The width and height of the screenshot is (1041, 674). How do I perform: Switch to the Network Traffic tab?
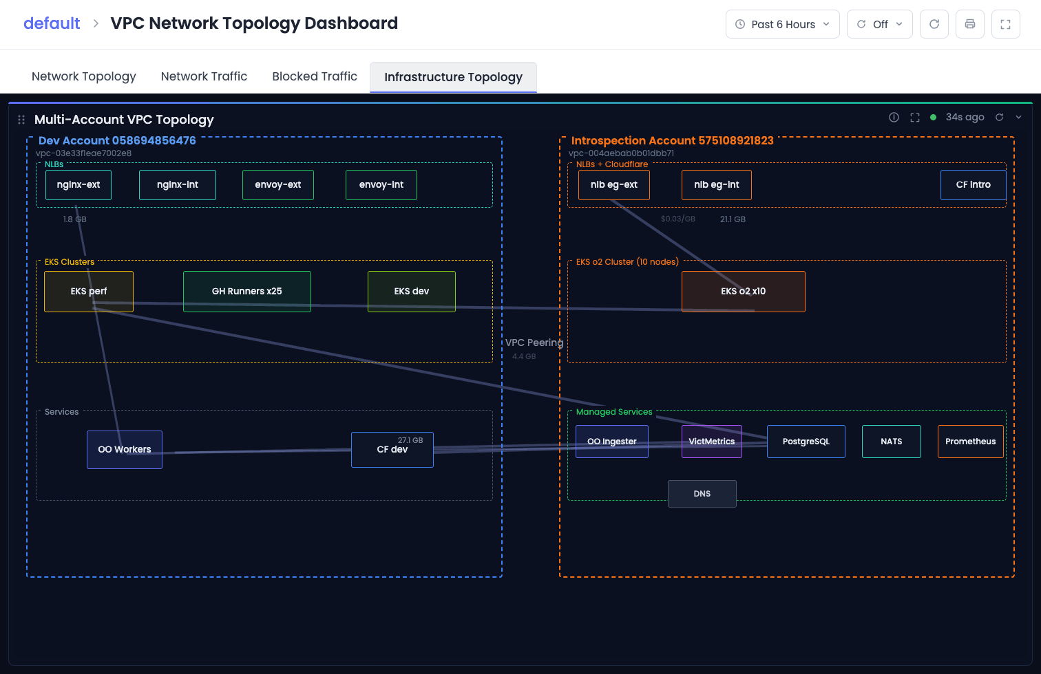pyautogui.click(x=204, y=76)
